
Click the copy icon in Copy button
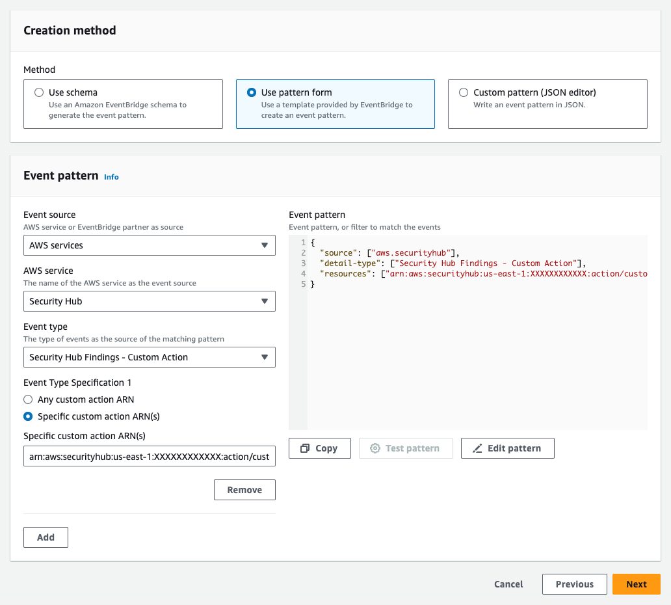(x=305, y=448)
